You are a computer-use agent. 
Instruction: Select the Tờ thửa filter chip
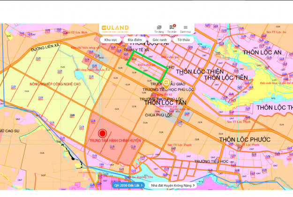pyautogui.click(x=183, y=40)
